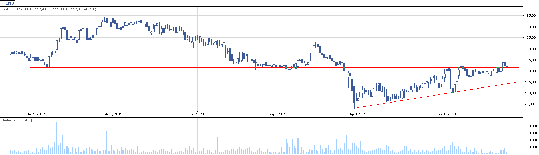
Task: Click the 'wrz 1, 2013' date label
Action: 446,114
